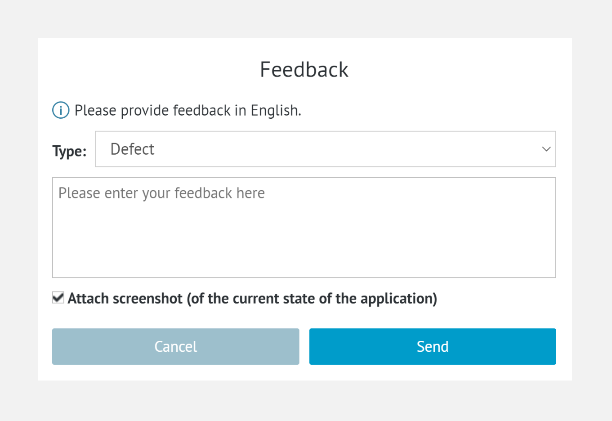Image resolution: width=612 pixels, height=421 pixels.
Task: Cancel the feedback dialog
Action: pos(175,346)
